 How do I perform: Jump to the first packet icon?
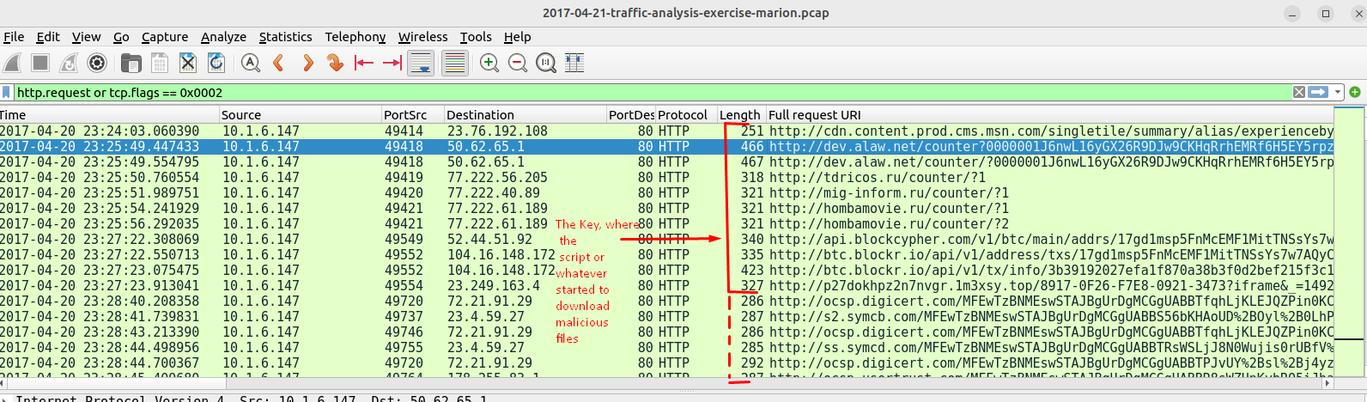click(364, 63)
